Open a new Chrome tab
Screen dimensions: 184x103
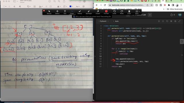coord(171,1)
